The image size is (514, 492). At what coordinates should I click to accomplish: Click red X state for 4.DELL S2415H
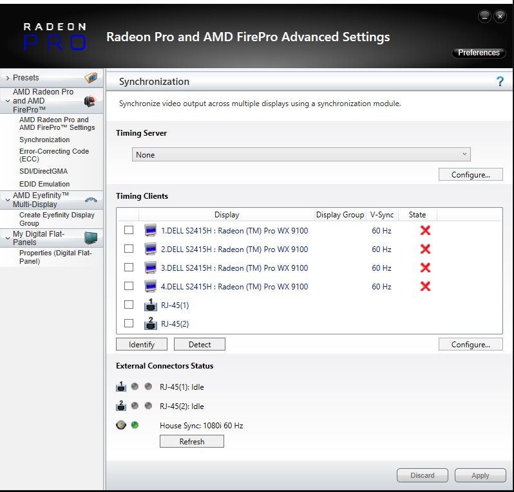tap(425, 286)
